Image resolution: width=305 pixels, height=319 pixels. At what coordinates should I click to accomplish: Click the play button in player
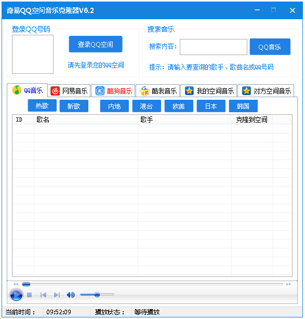[x=16, y=295]
